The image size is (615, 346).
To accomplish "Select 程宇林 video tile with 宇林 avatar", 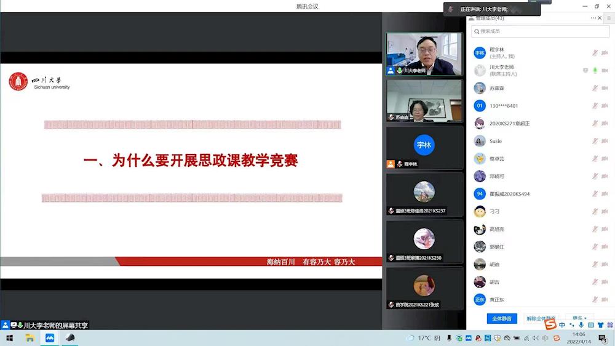I will tap(424, 148).
